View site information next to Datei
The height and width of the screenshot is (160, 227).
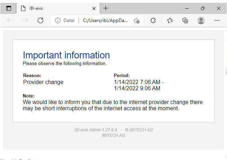(x=58, y=20)
